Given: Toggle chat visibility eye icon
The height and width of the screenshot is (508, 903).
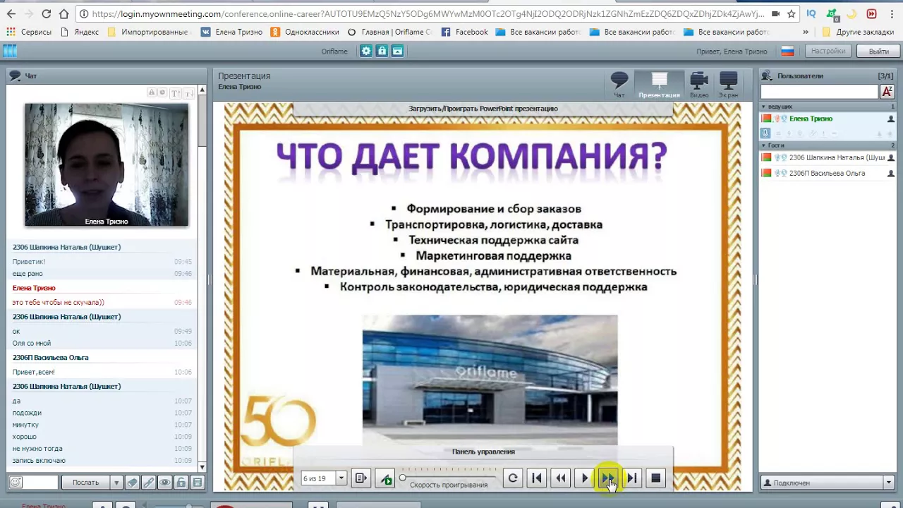Looking at the screenshot, I should [x=164, y=483].
